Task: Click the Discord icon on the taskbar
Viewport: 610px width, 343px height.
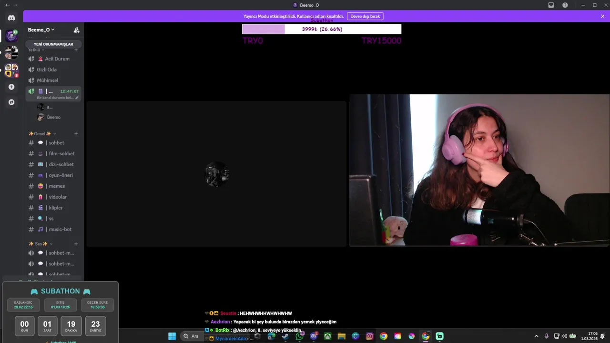Action: 314,336
